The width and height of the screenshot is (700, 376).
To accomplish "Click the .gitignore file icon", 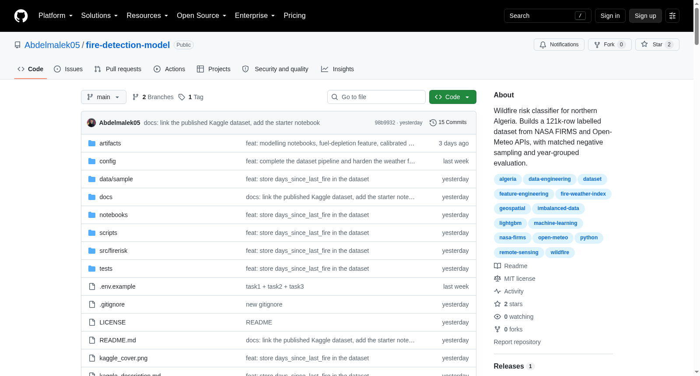I will [92, 304].
